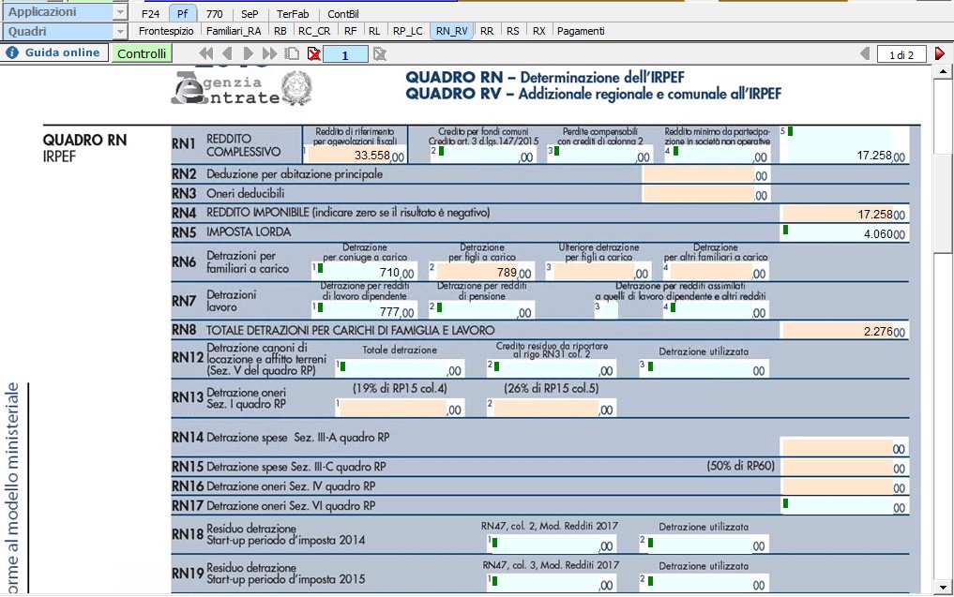Image resolution: width=954 pixels, height=597 pixels.
Task: Click RN6 detrazione per figli a carico field
Action: pyautogui.click(x=480, y=271)
